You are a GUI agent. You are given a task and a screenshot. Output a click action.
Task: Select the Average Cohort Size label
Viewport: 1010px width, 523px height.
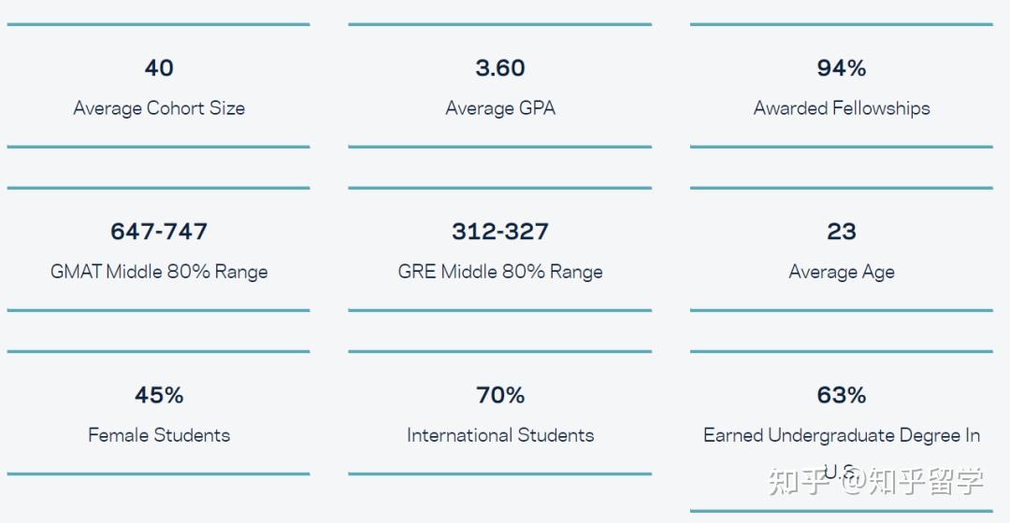click(x=159, y=108)
